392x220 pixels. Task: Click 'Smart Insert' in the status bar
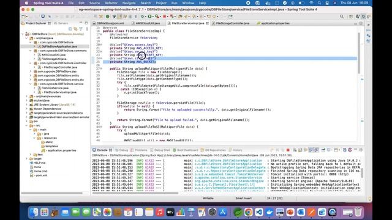243,198
